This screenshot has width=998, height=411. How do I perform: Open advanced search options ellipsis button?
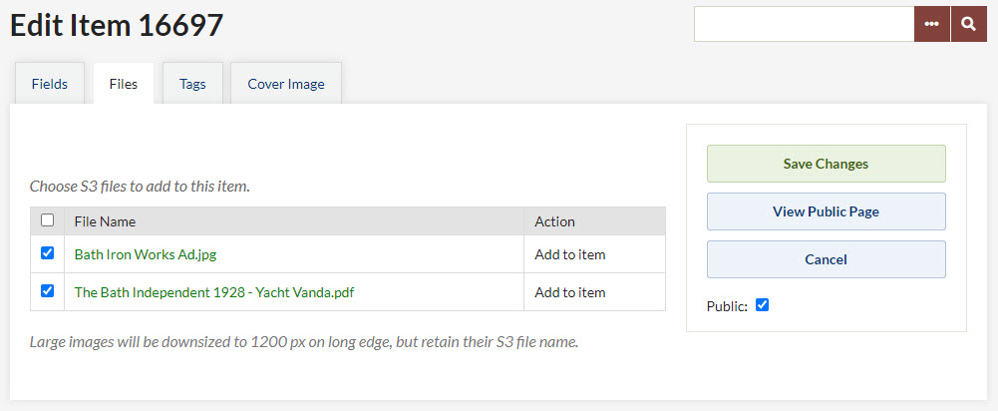pos(932,24)
